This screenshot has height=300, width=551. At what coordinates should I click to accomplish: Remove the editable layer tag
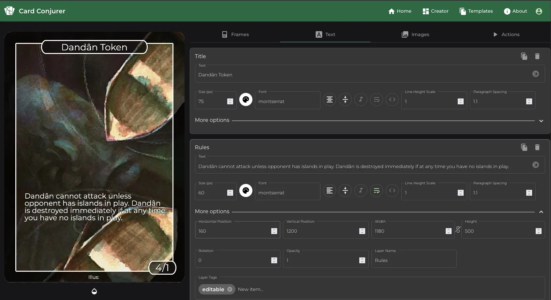(x=230, y=289)
